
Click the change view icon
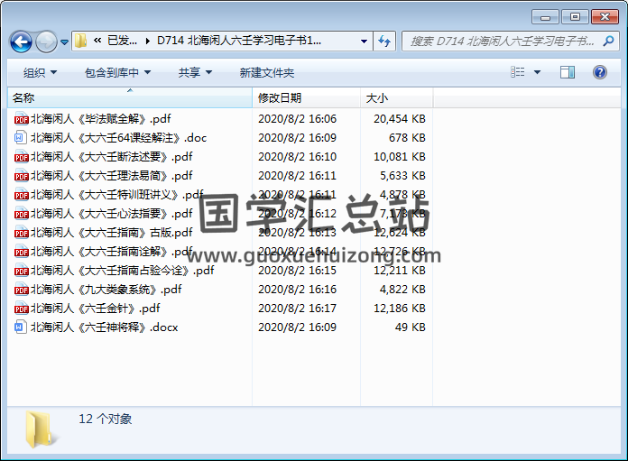(518, 73)
